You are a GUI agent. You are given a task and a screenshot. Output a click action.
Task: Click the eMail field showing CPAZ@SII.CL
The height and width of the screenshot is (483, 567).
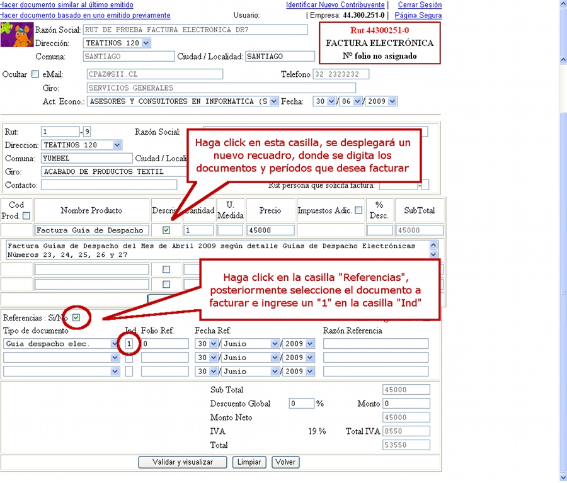coord(155,74)
